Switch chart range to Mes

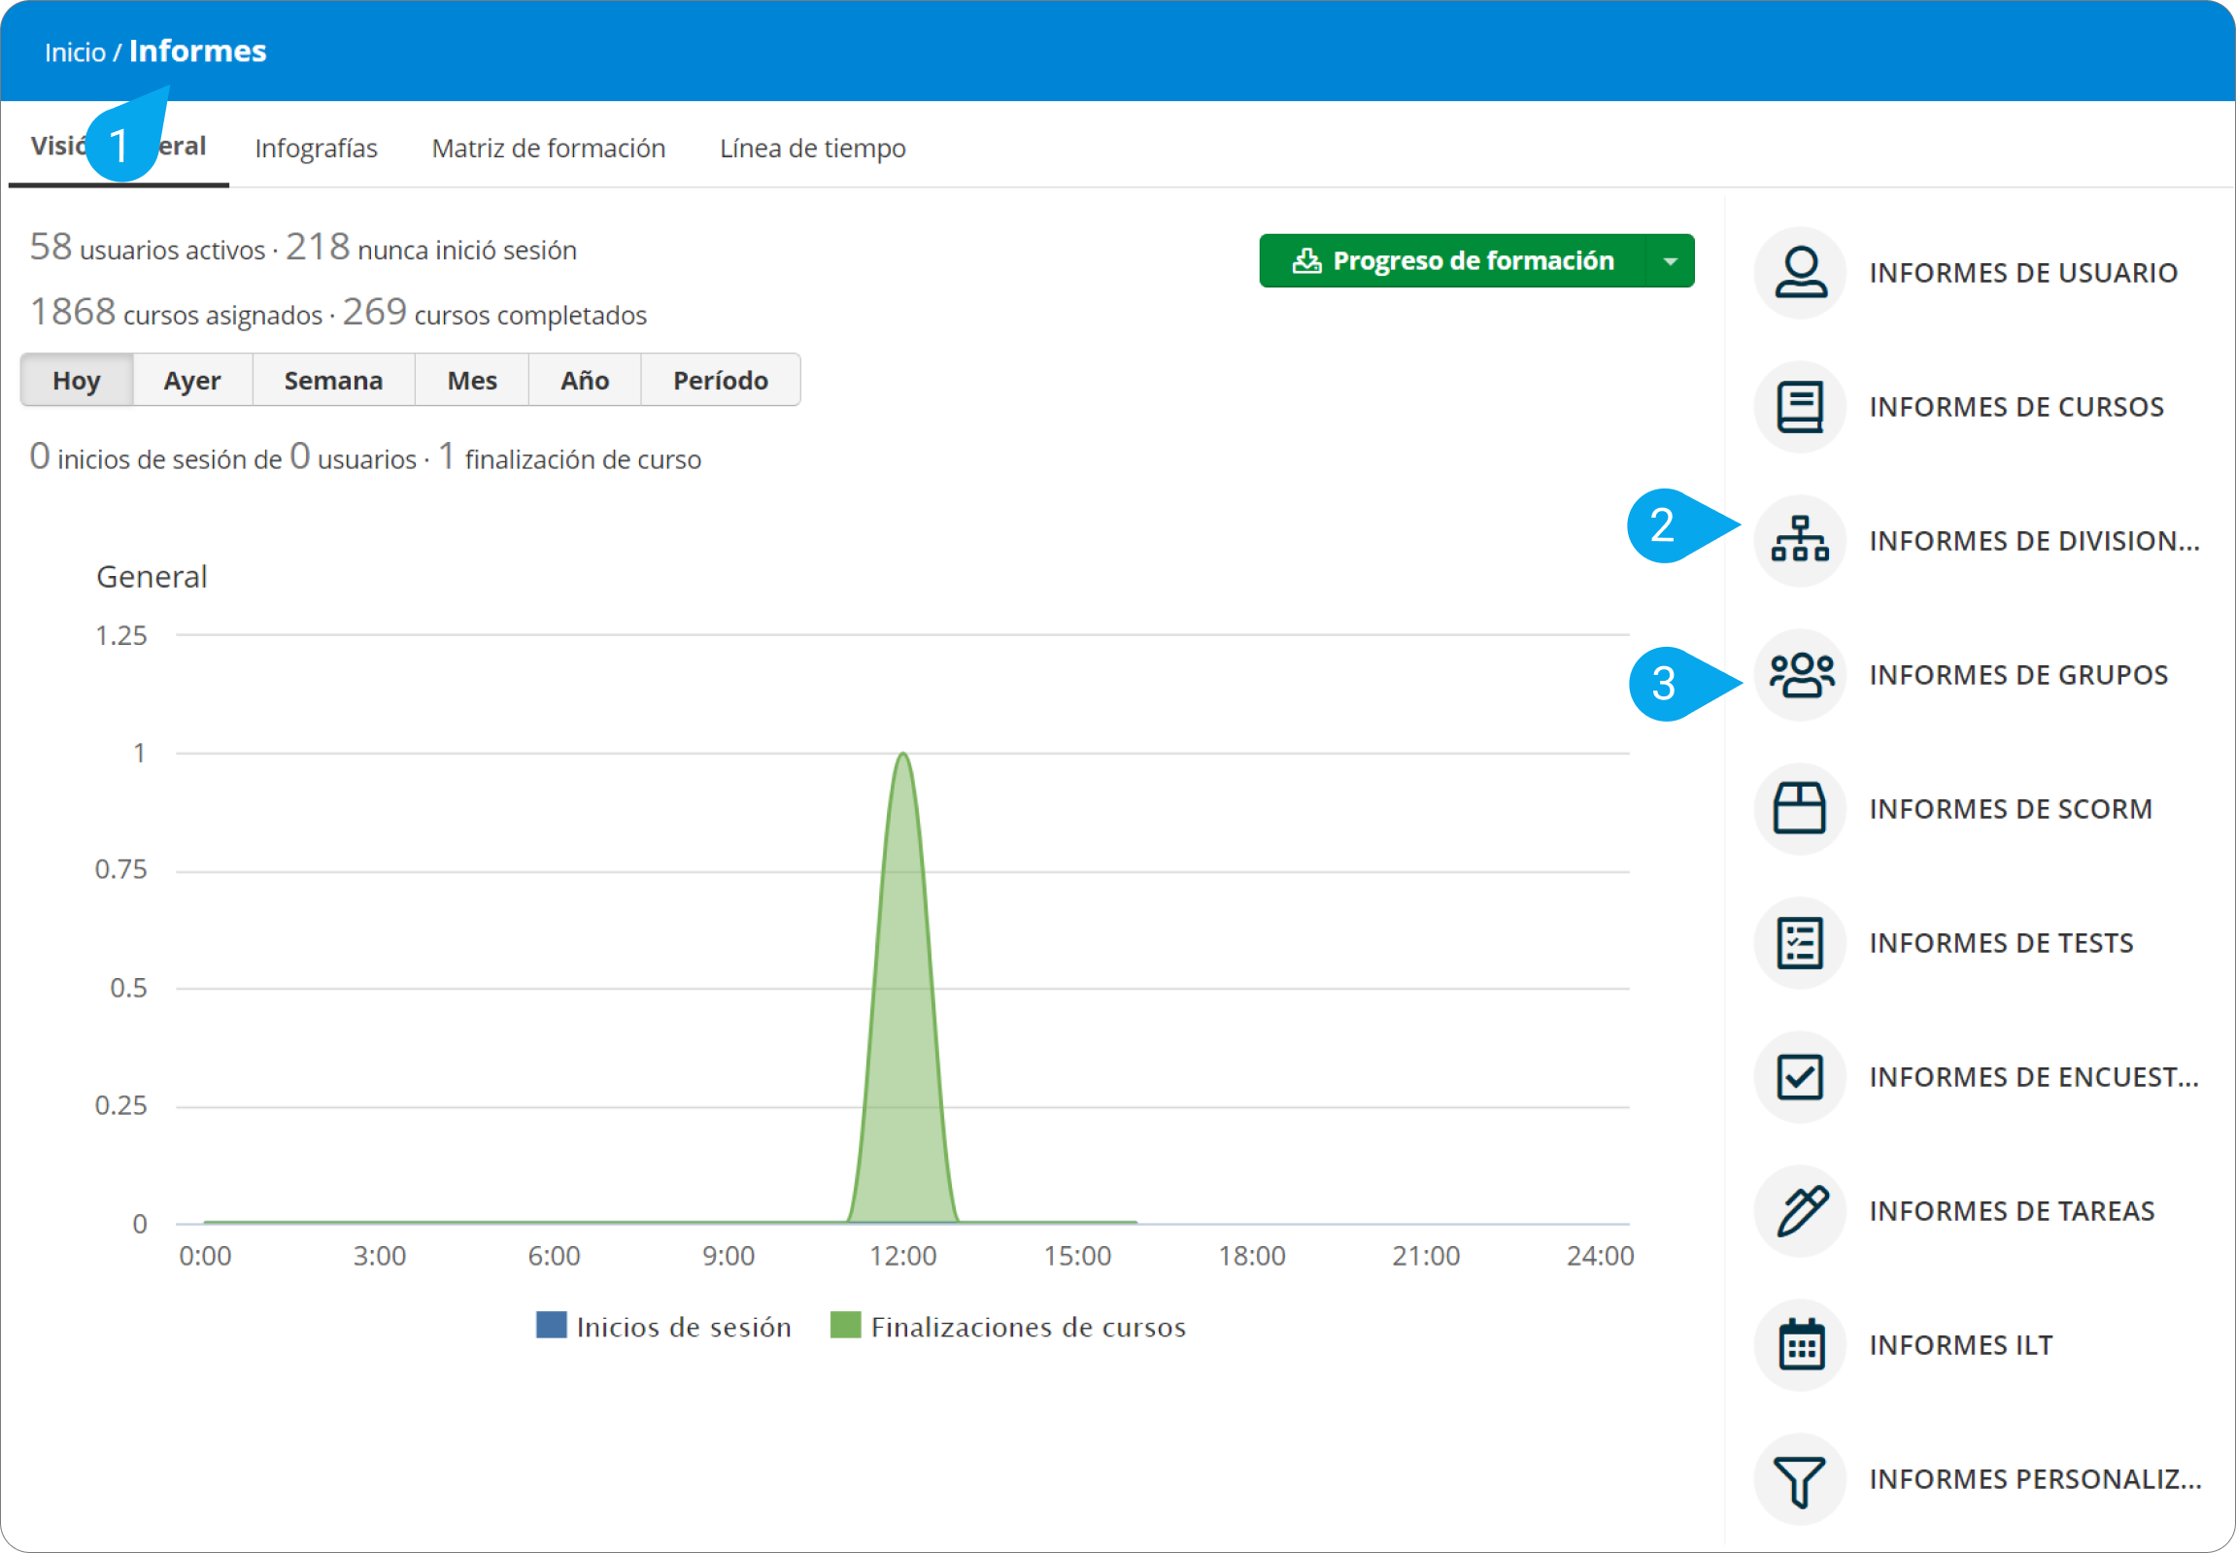tap(472, 381)
